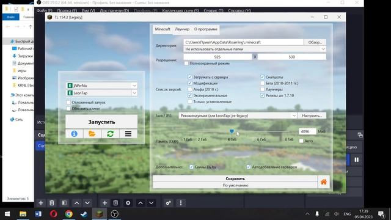391x220 pixels.
Task: Open Chrome from taskbar
Action: coord(69,214)
